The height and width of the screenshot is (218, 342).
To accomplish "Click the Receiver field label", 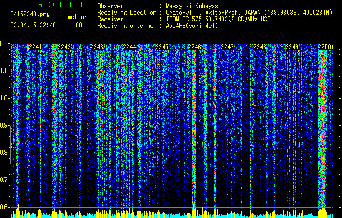I will pyautogui.click(x=110, y=19).
